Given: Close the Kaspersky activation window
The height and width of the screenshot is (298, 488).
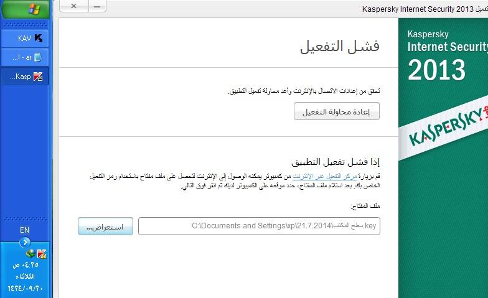Looking at the screenshot, I should pyautogui.click(x=73, y=6).
